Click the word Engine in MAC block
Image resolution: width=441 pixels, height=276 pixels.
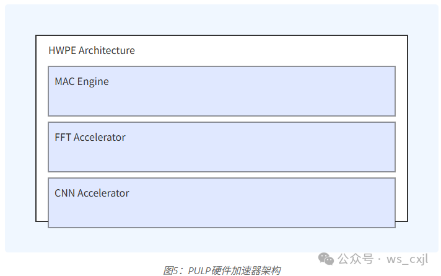point(93,81)
